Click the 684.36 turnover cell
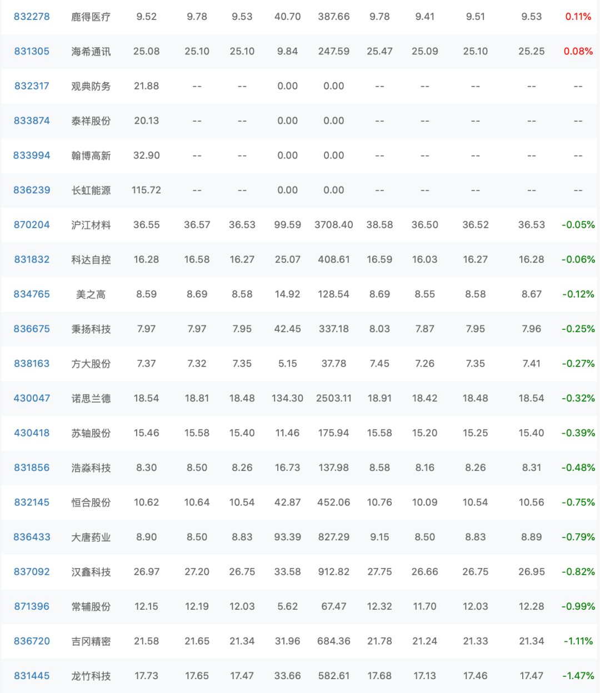The image size is (600, 693). click(x=334, y=641)
